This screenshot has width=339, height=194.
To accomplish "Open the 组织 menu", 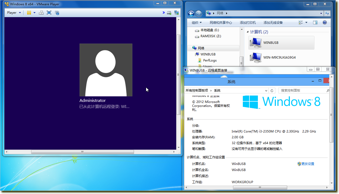I will pos(197,23).
